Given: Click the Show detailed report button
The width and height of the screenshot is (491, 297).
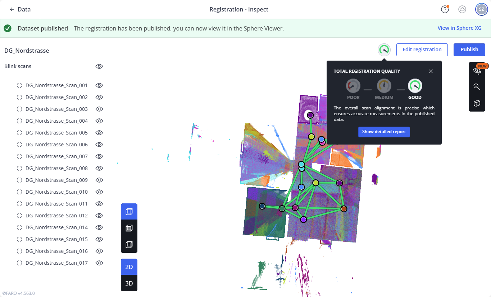Looking at the screenshot, I should click(384, 132).
